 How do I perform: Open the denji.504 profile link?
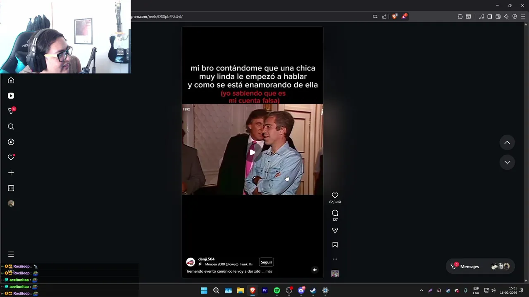pyautogui.click(x=206, y=259)
